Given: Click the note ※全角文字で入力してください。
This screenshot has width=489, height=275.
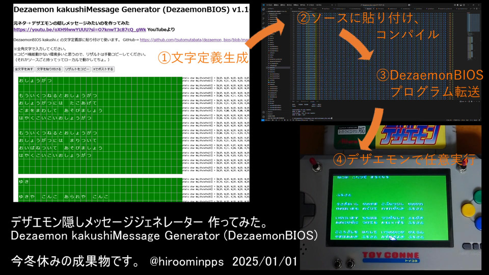Looking at the screenshot, I should pyautogui.click(x=40, y=49).
